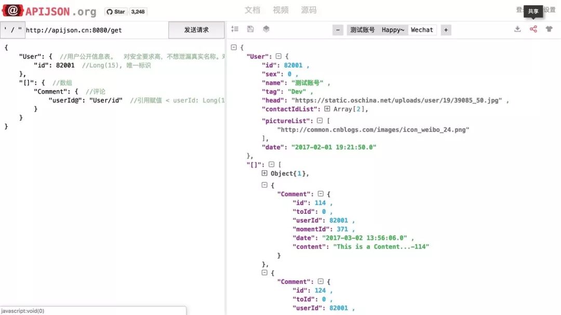Click the layers icon in the toolbar
The height and width of the screenshot is (315, 561).
pos(266,29)
